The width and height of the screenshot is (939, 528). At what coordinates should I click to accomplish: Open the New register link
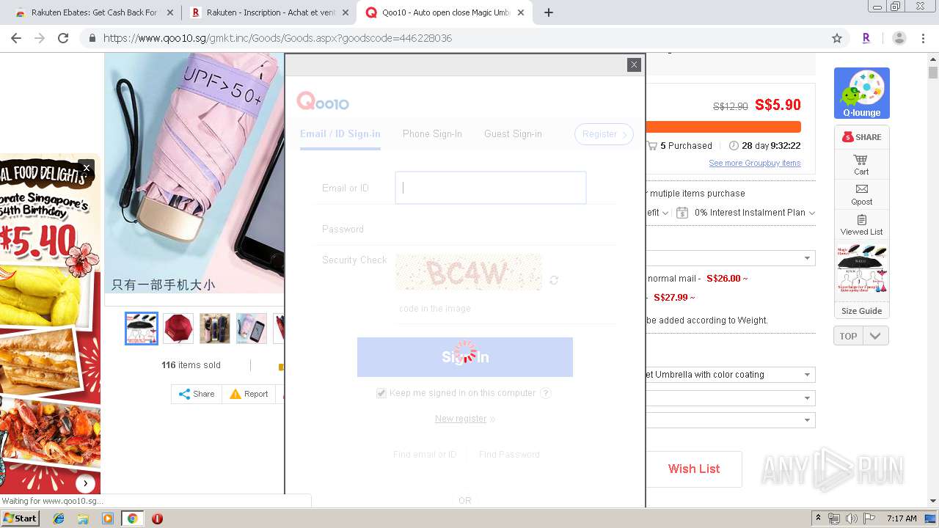(x=461, y=419)
